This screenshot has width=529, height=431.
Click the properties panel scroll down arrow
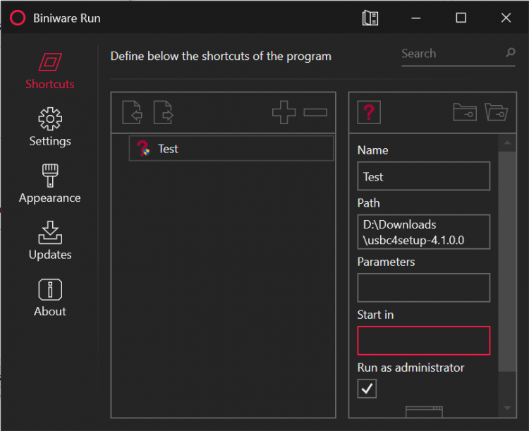[507, 408]
